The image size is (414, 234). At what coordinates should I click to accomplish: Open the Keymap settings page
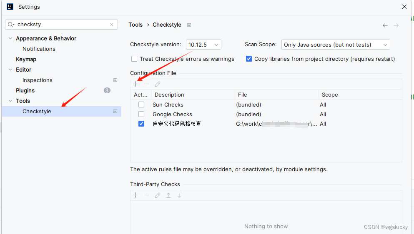tap(26, 60)
